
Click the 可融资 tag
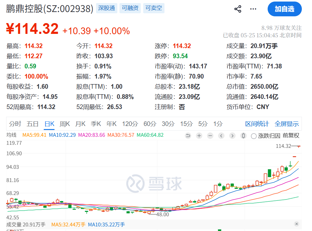(130, 8)
